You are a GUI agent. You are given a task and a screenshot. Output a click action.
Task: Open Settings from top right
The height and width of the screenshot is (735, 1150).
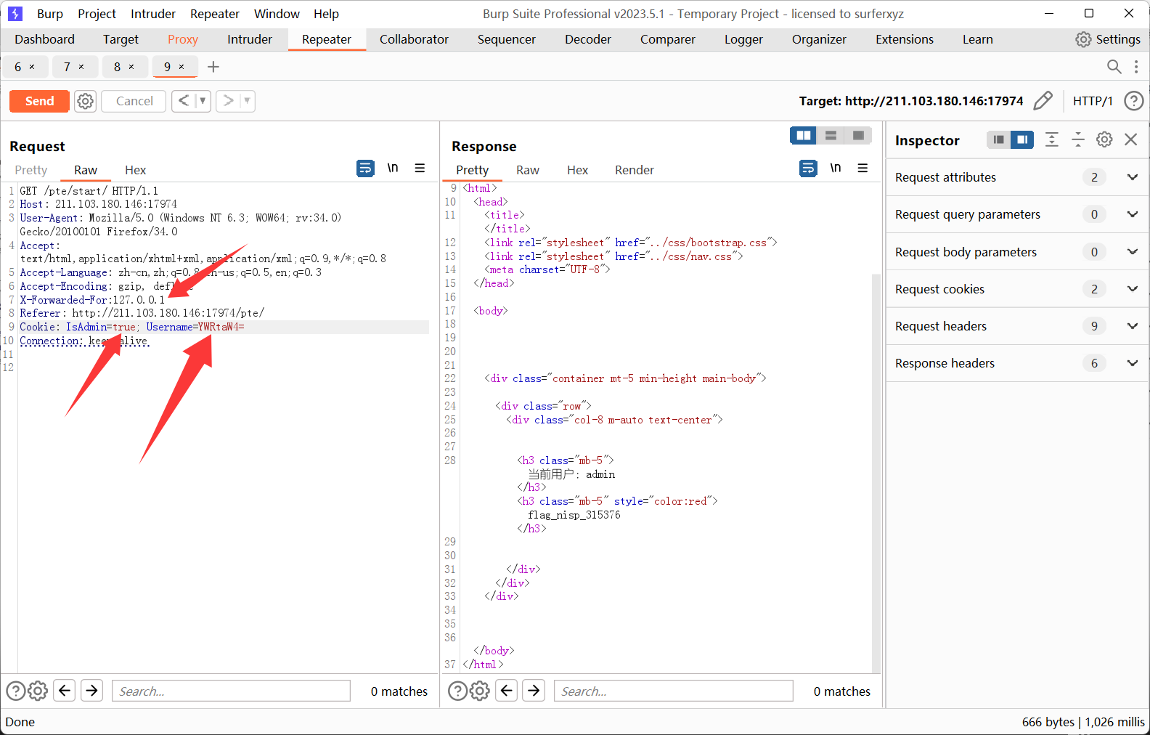point(1108,39)
